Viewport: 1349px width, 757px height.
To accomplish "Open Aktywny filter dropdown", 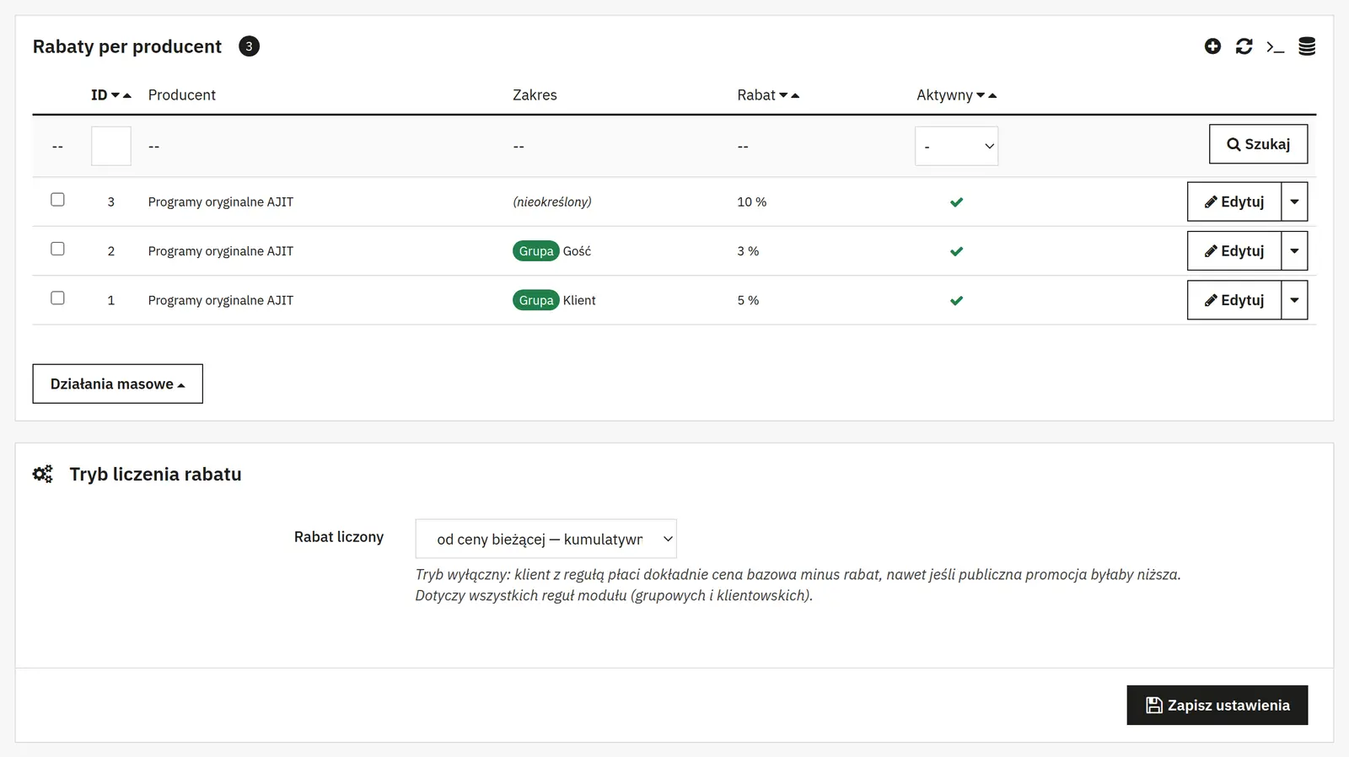I will point(956,146).
